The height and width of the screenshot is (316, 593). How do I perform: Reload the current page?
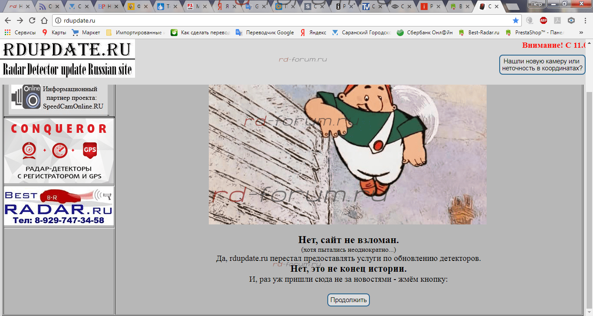point(32,20)
